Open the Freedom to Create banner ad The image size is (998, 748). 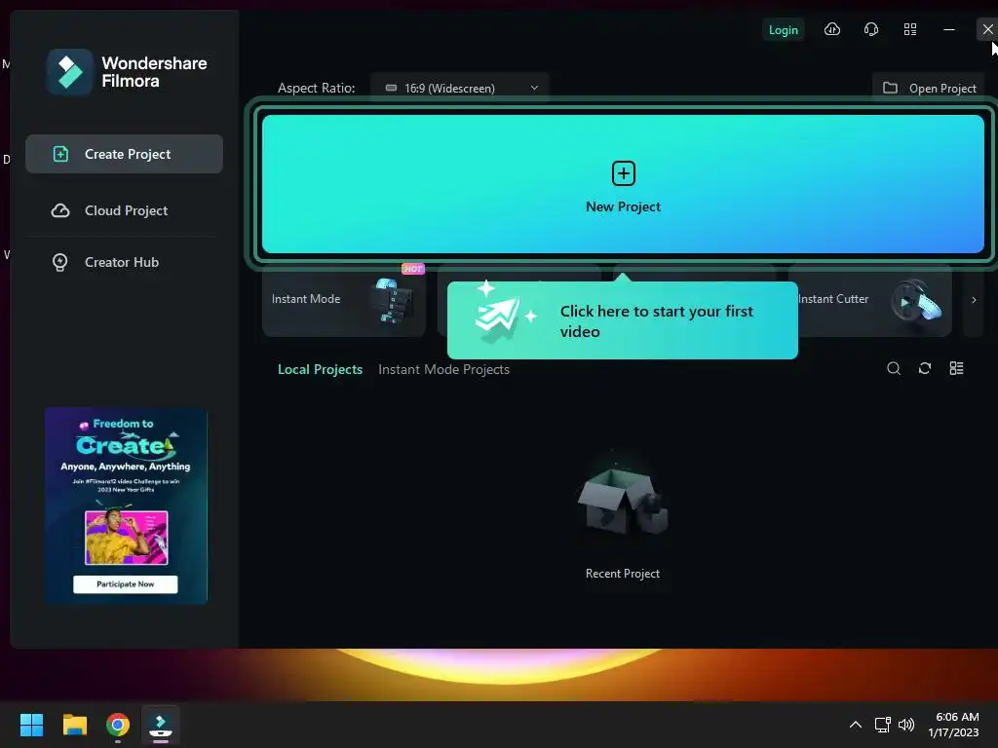126,505
